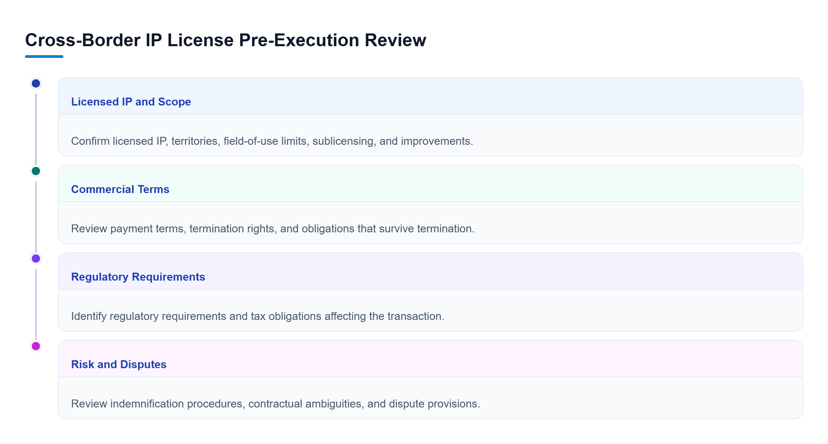Select the Licensed IP and Scope heading

tap(131, 102)
